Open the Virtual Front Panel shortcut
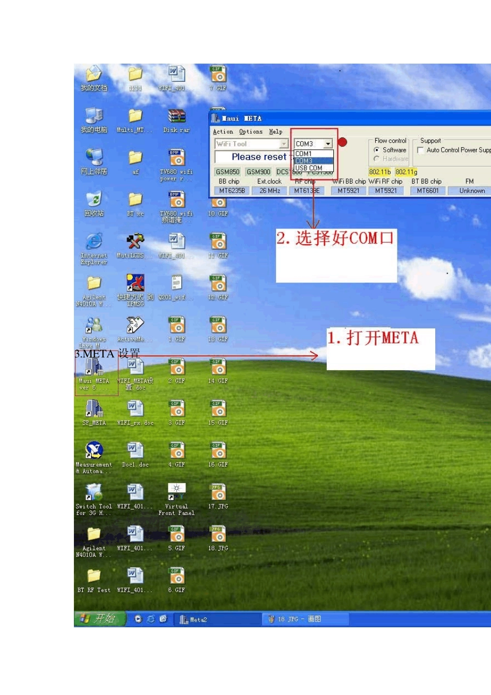The image size is (491, 695). tap(177, 500)
